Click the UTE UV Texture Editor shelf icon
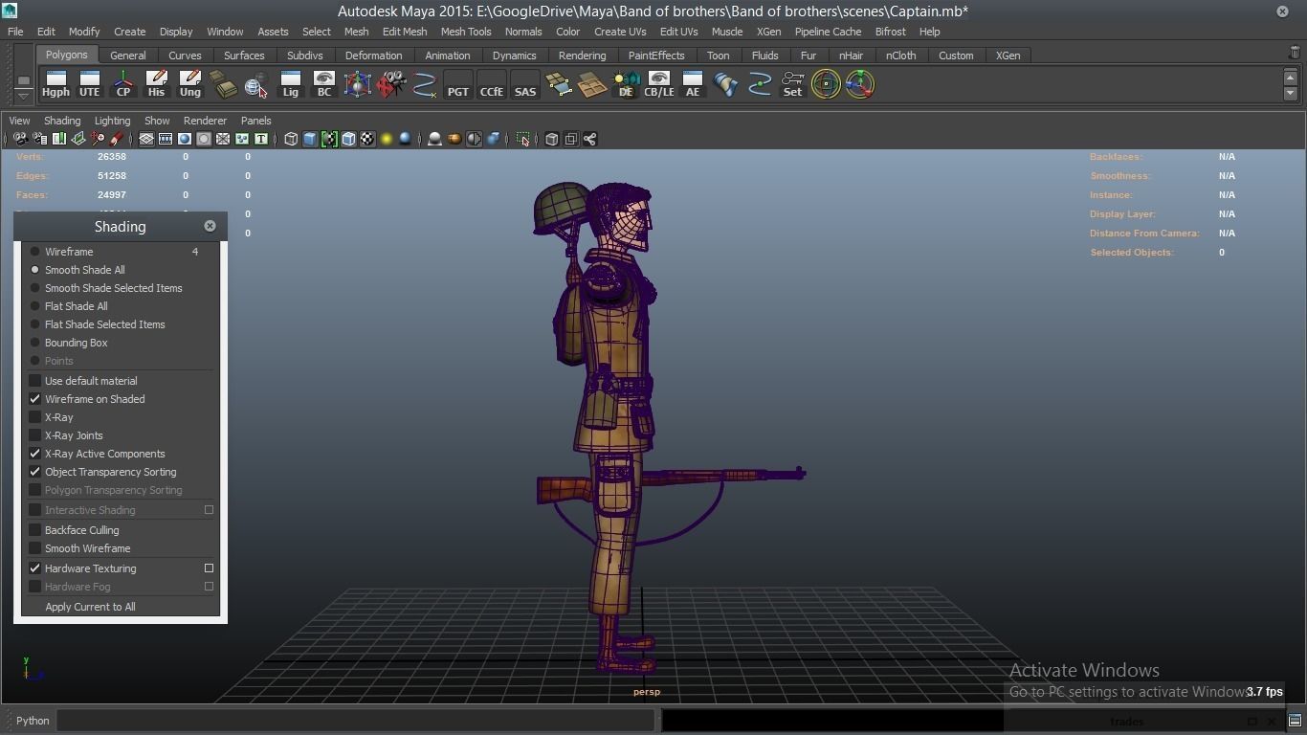The image size is (1307, 735). click(x=89, y=84)
